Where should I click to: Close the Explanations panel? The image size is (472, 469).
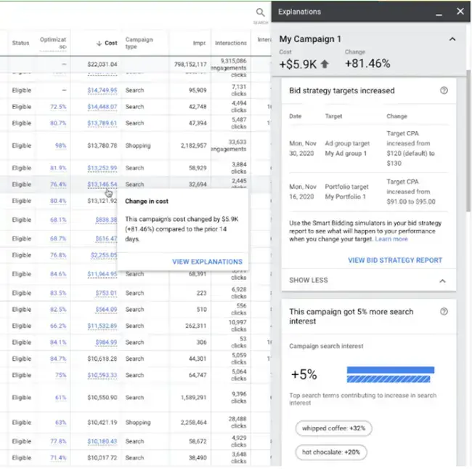[x=460, y=12]
